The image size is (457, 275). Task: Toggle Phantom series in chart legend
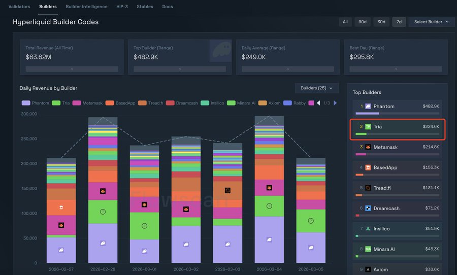tap(36, 103)
